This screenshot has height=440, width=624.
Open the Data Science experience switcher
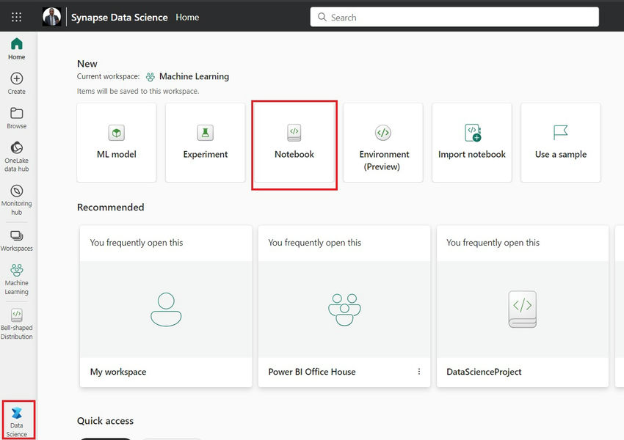(17, 422)
